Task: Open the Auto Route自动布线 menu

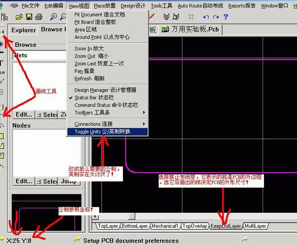Action: (x=200, y=6)
